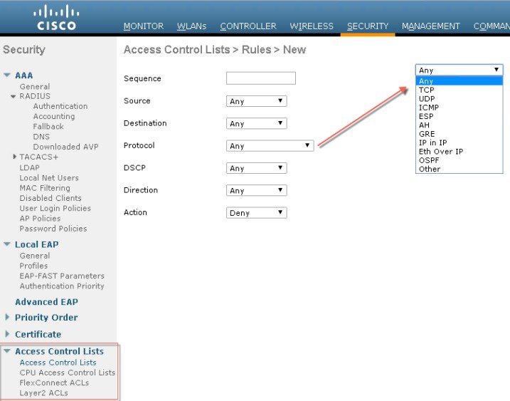The height and width of the screenshot is (401, 510).
Task: Open User Login Policies page
Action: pos(55,208)
